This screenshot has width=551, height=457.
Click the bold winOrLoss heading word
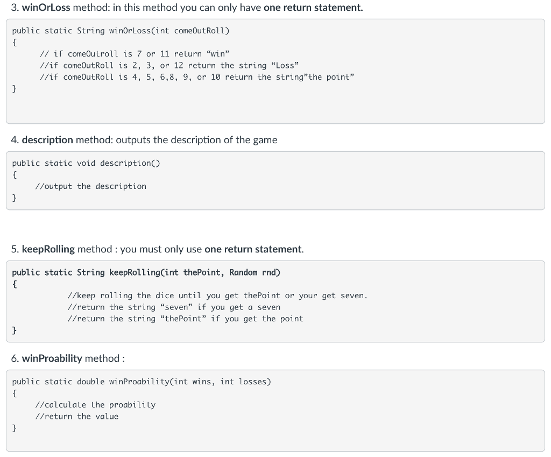tap(46, 8)
